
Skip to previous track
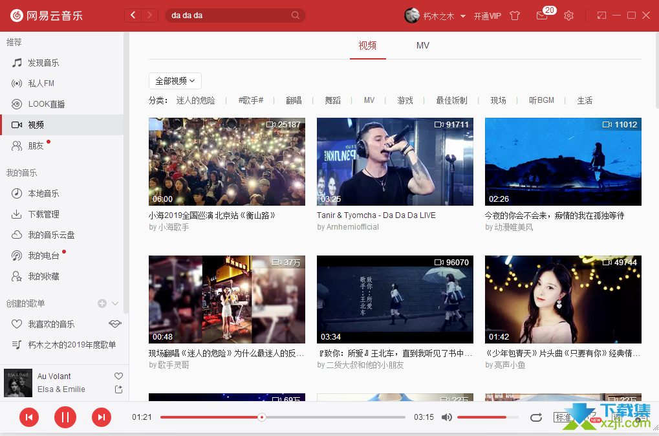(x=29, y=417)
